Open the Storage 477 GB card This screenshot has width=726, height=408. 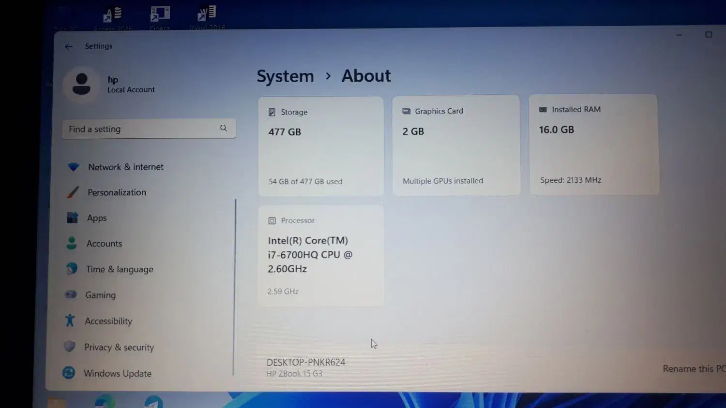[320, 146]
